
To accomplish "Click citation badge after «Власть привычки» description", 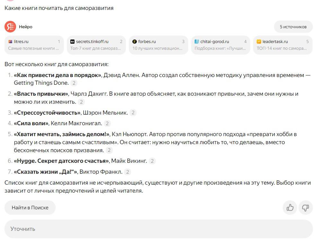I will pos(82,102).
